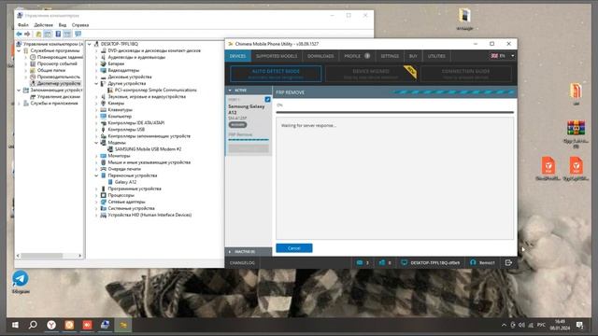The width and height of the screenshot is (598, 336).
Task: Click the FRP Remove progress bar
Action: tap(394, 112)
